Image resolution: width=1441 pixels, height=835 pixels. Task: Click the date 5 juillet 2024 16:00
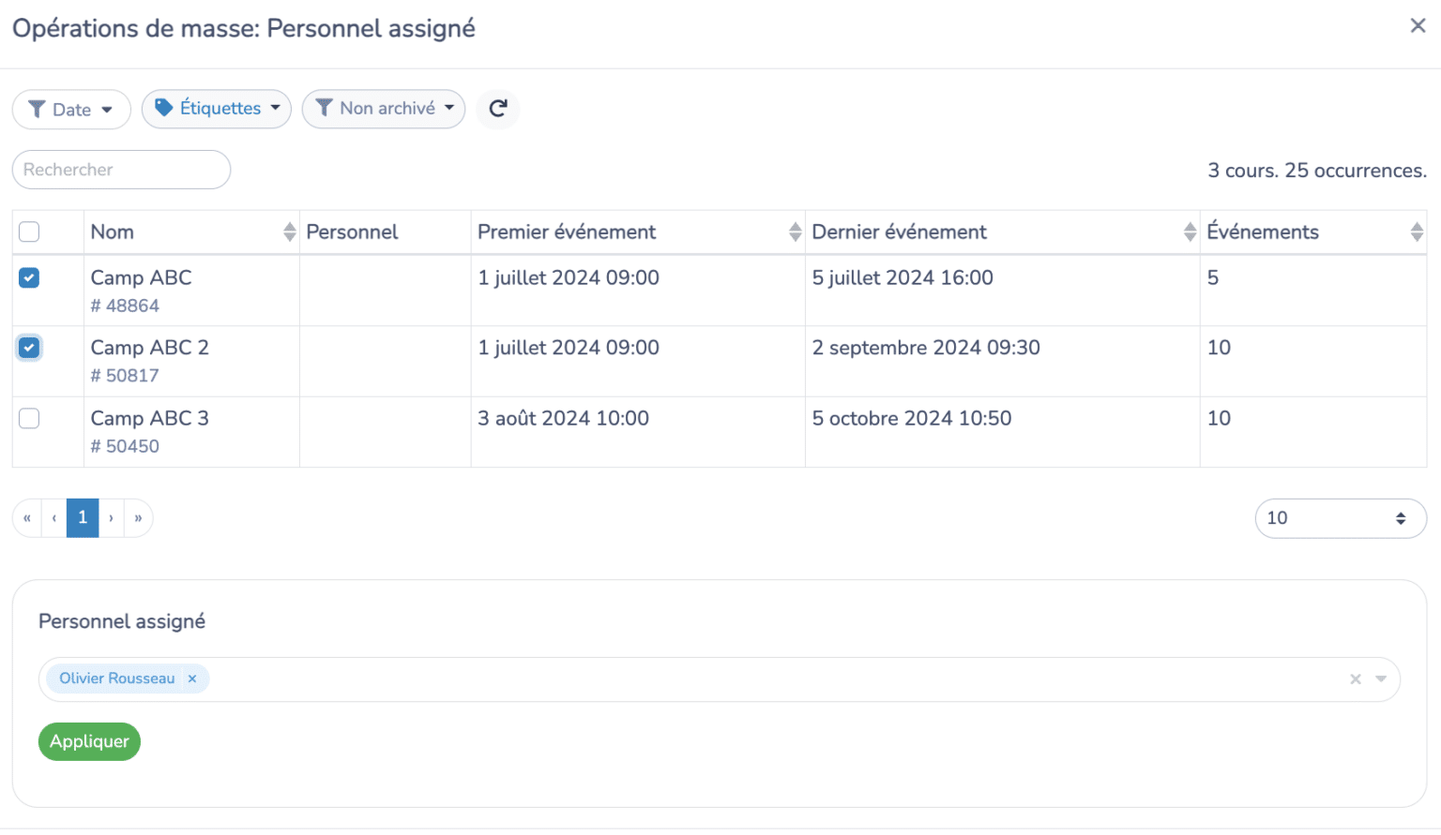click(x=903, y=277)
